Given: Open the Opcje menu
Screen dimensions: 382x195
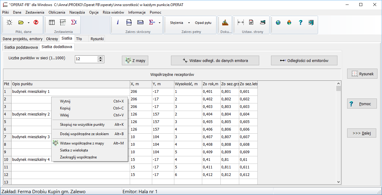Looking at the screenshot, I should tap(94, 12).
